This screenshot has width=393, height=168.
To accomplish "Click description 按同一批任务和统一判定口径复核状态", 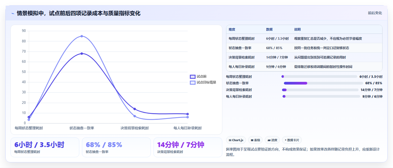I will tap(322, 48).
